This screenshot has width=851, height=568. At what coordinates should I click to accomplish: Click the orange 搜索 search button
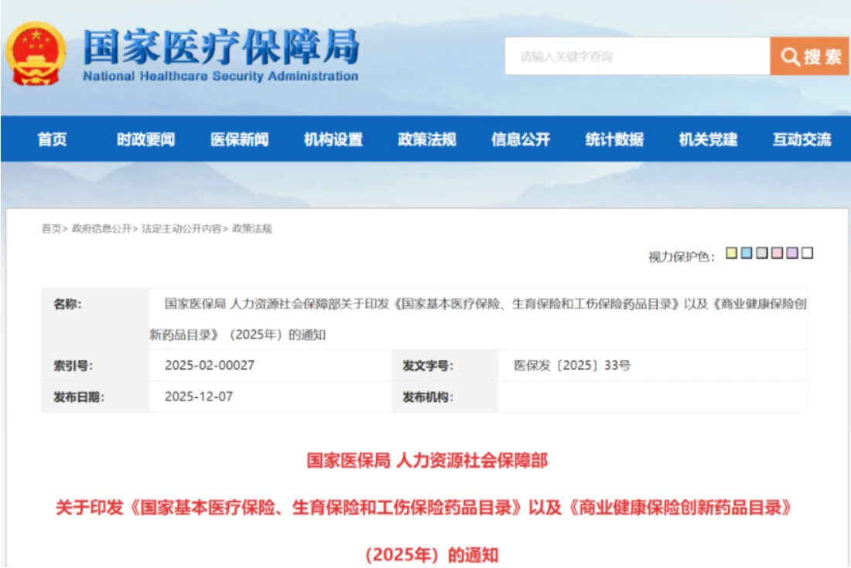(809, 56)
